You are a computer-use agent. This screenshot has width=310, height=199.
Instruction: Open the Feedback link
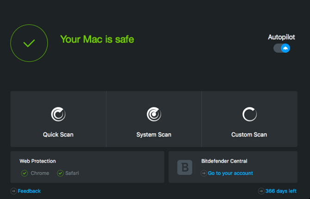tap(29, 191)
